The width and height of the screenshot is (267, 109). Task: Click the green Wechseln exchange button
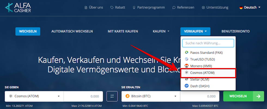click(244, 96)
